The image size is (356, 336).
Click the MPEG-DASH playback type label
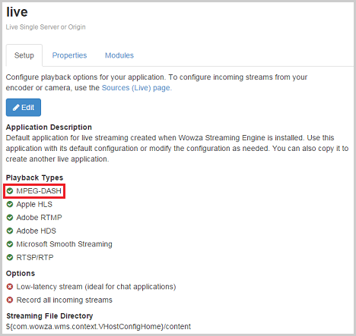click(x=39, y=191)
